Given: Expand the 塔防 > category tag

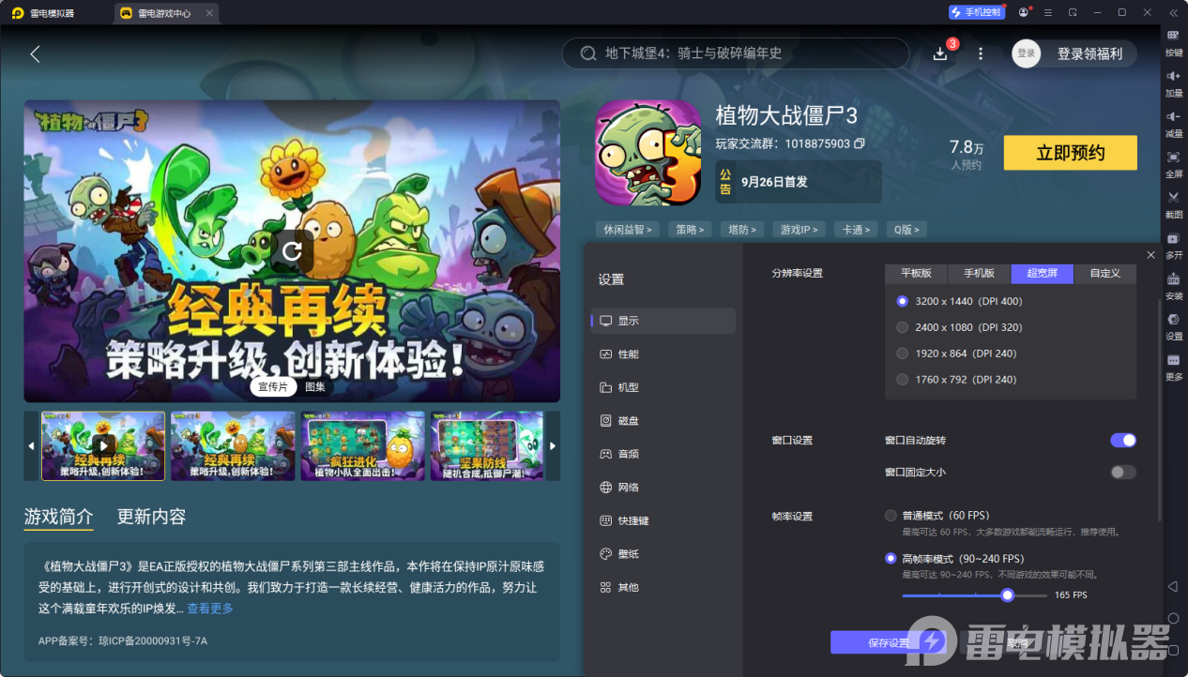Looking at the screenshot, I should point(741,229).
